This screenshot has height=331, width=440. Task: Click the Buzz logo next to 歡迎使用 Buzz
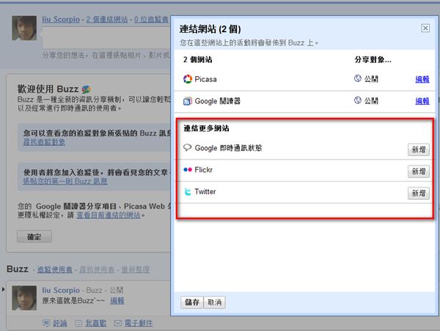point(86,89)
